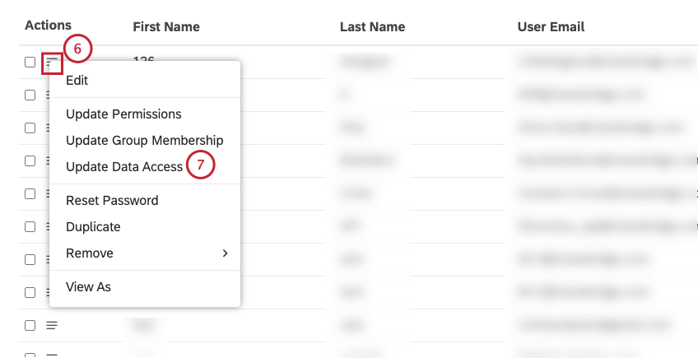The height and width of the screenshot is (358, 698).
Task: Tick the second row checkbox
Action: point(30,95)
